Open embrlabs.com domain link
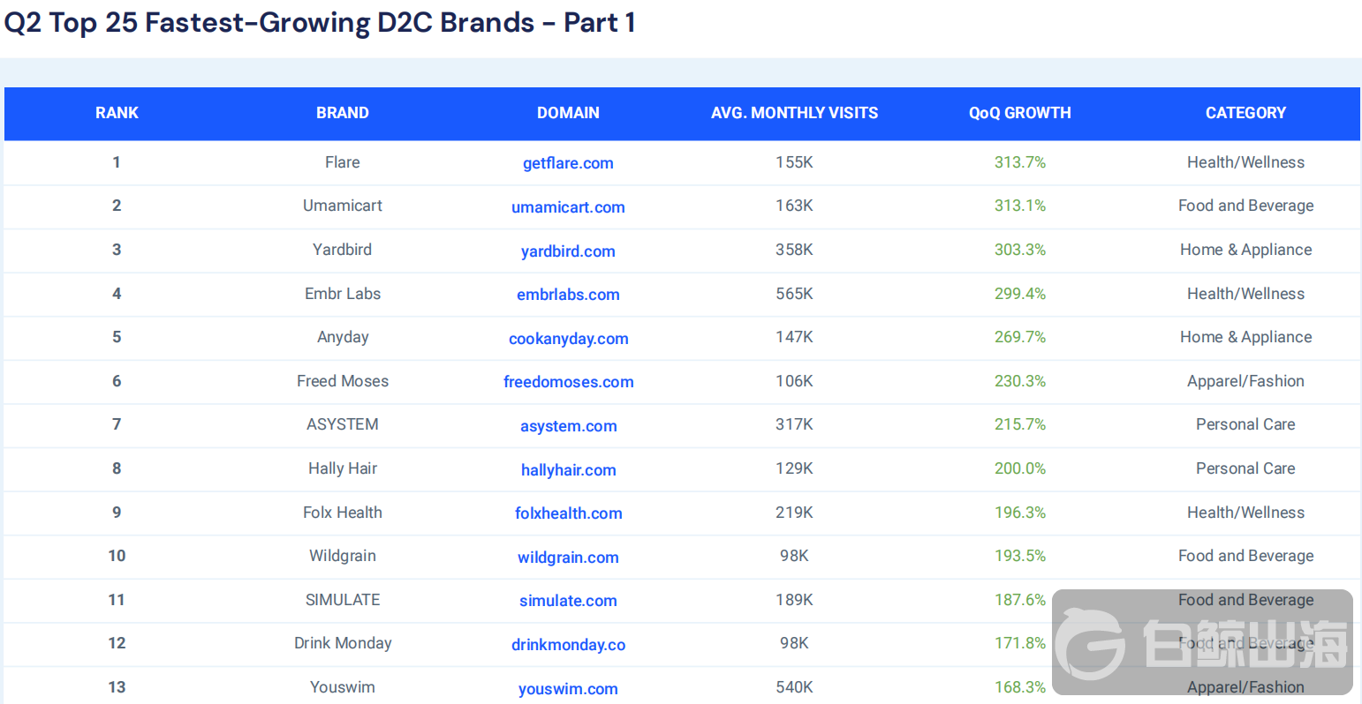Image resolution: width=1362 pixels, height=704 pixels. (x=568, y=295)
